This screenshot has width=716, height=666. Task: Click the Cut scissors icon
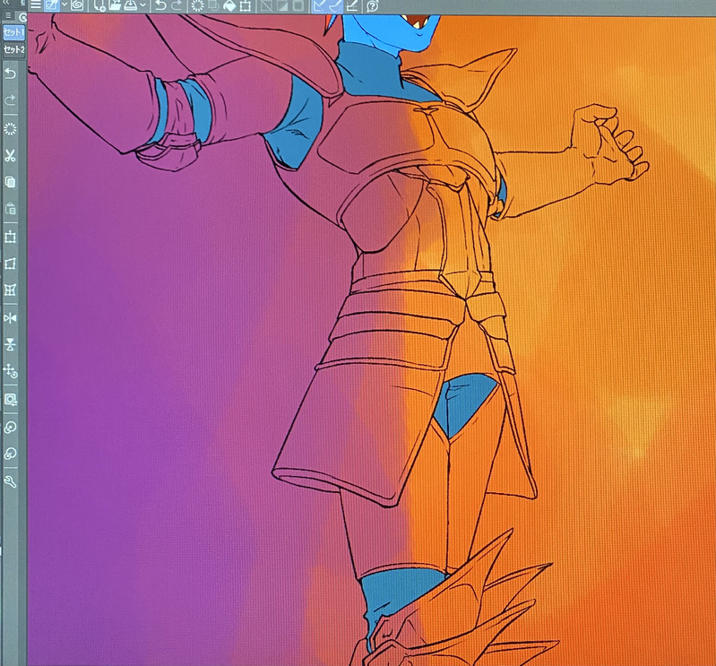[x=10, y=155]
